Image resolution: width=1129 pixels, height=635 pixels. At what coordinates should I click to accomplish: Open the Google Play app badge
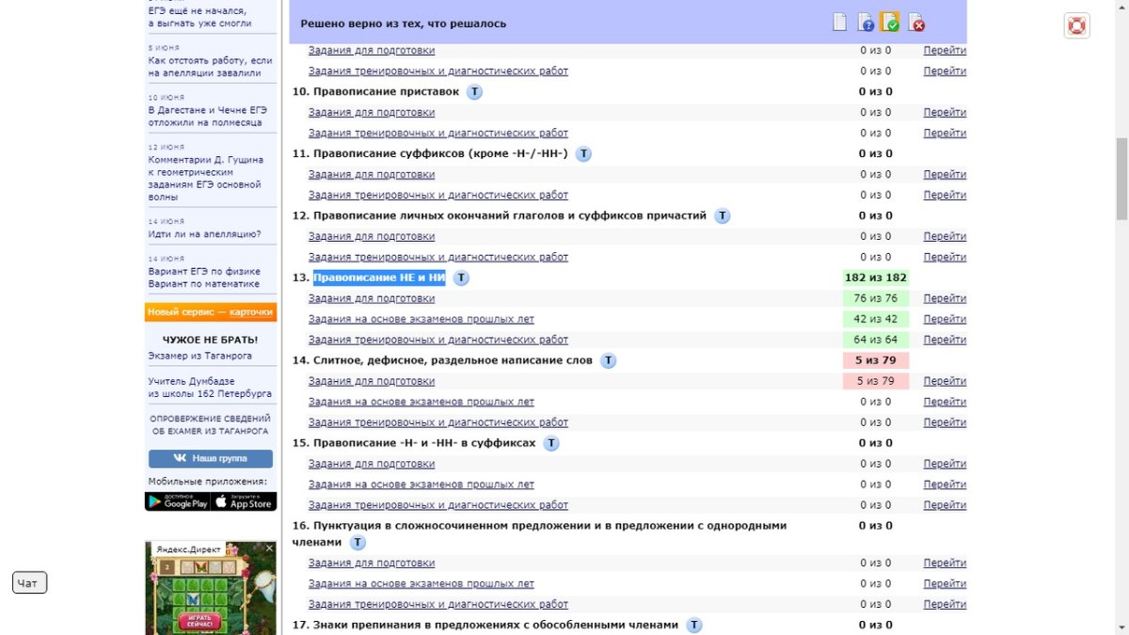[177, 501]
